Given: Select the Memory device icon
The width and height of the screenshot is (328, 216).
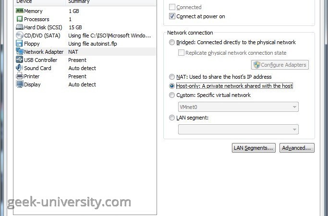Looking at the screenshot, I should tap(20, 11).
